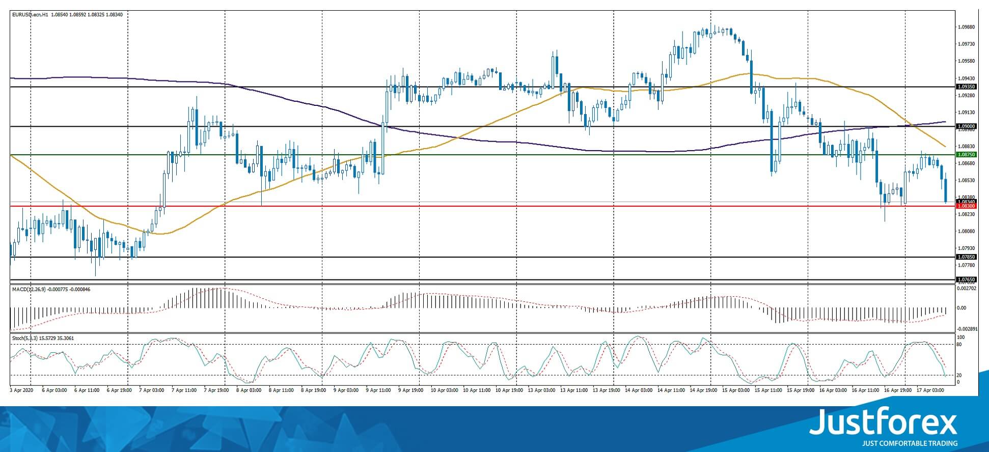Click the 3 Apr 2020 date label
Viewport: 989px width, 452px height.
22,390
